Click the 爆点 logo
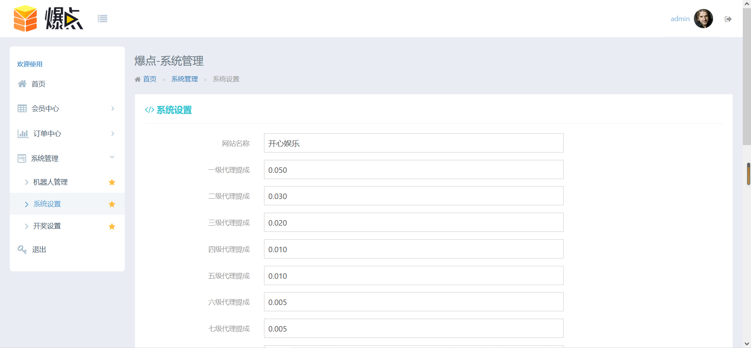 pos(49,18)
